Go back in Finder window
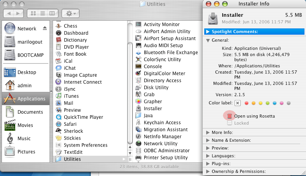 pyautogui.click(x=9, y=13)
